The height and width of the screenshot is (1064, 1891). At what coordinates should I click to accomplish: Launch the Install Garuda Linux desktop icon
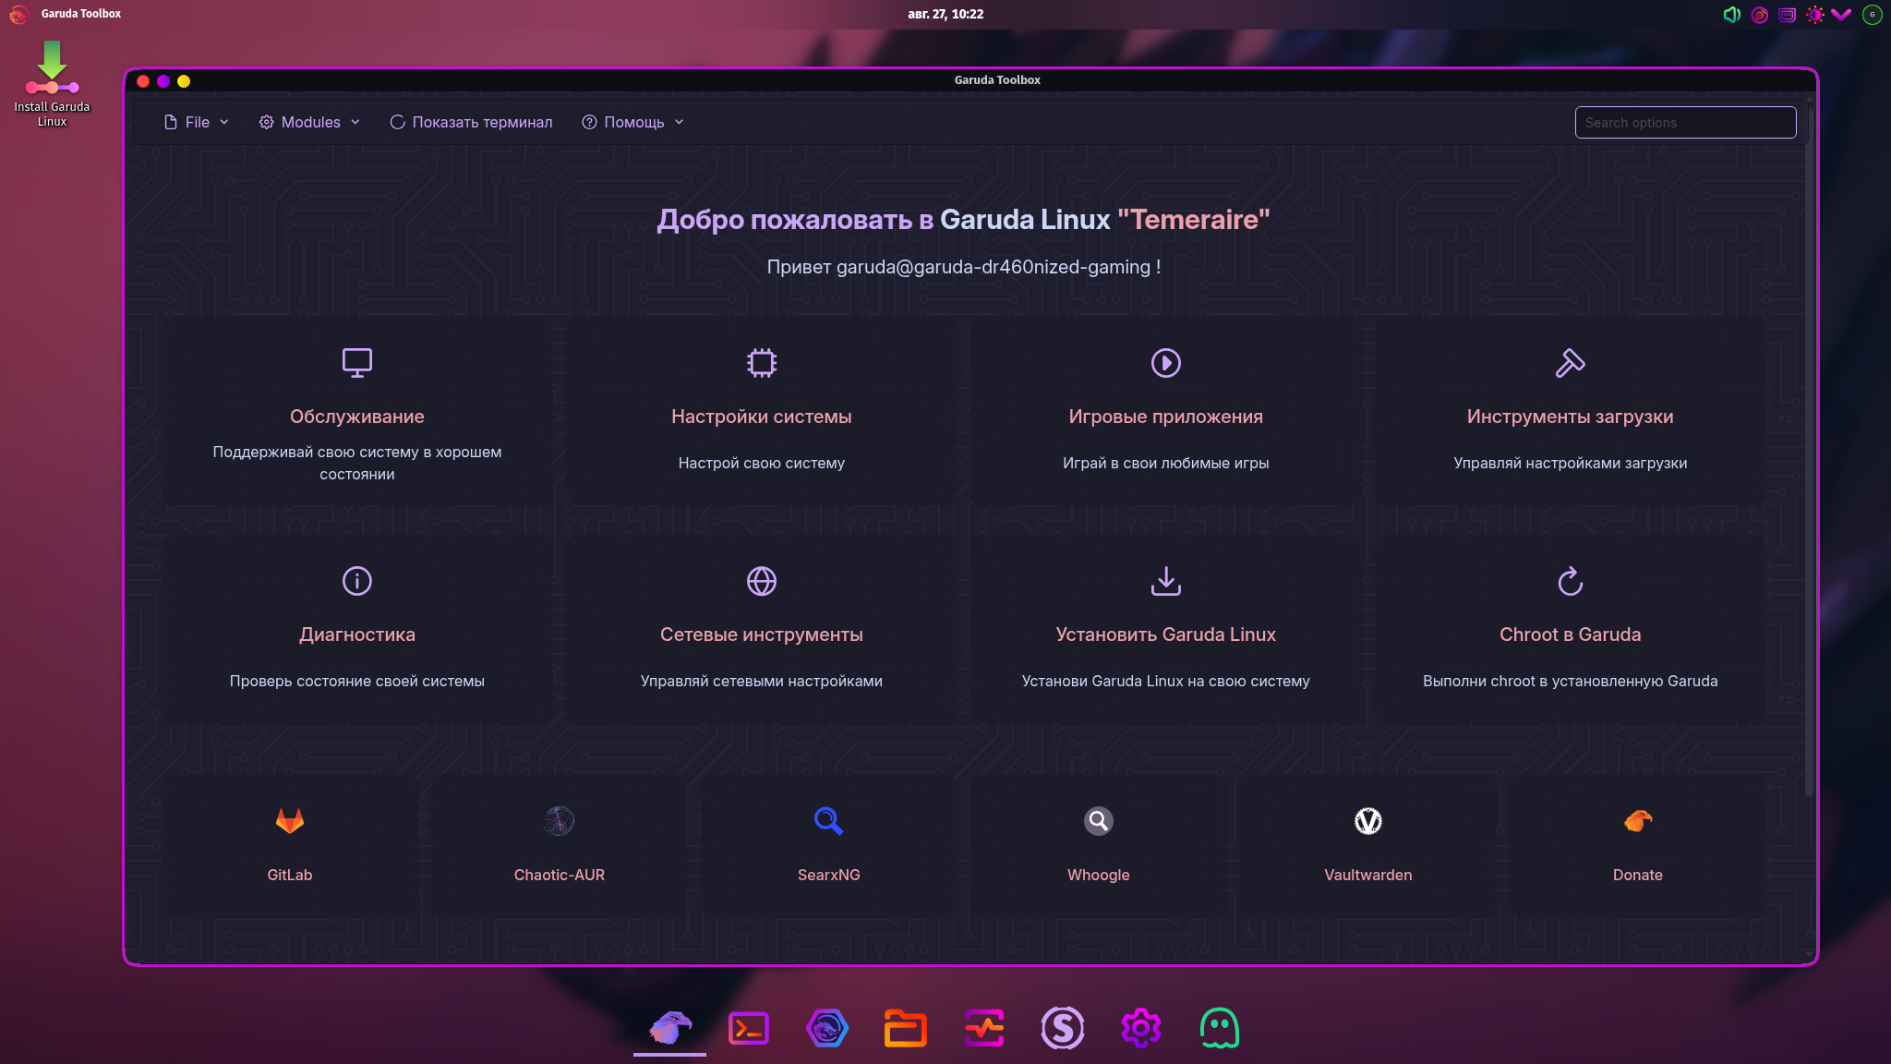(x=52, y=83)
